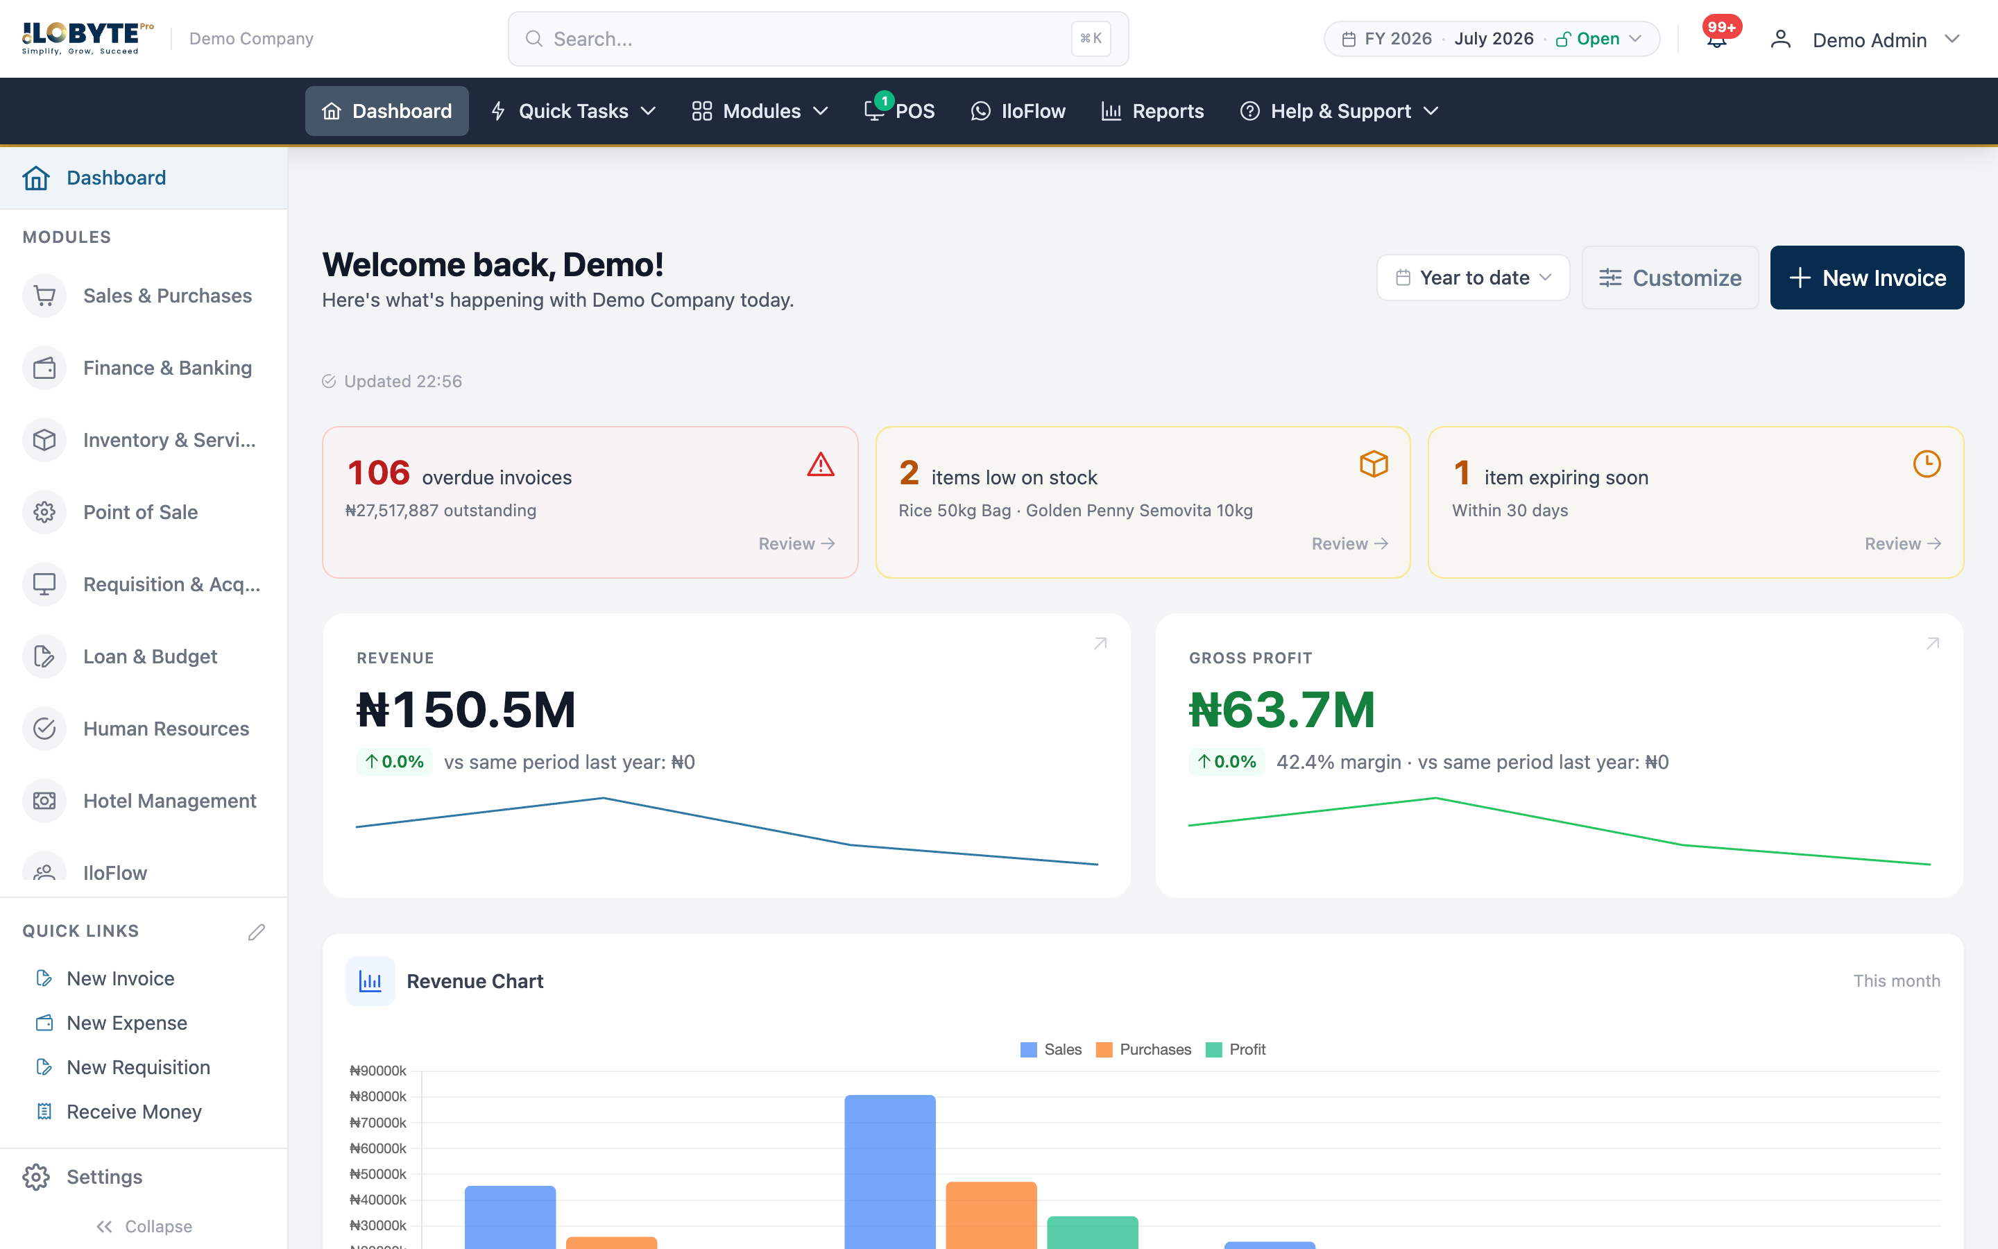
Task: Toggle Profit series in chart legend
Action: pyautogui.click(x=1235, y=1049)
